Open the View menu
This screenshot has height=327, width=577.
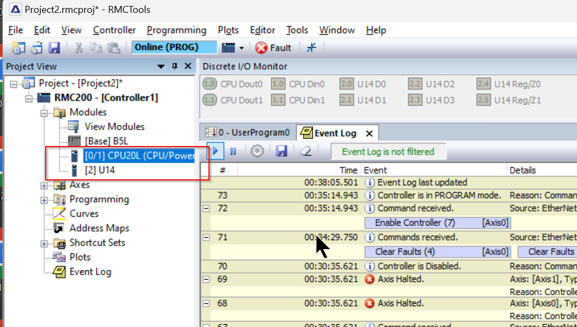click(x=71, y=30)
